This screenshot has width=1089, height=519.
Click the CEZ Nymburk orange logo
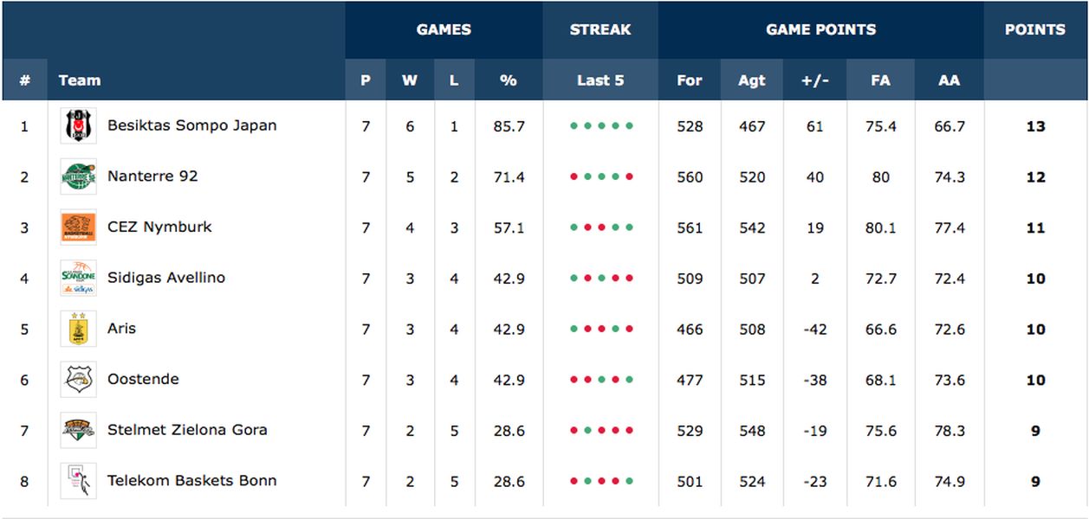[x=79, y=227]
